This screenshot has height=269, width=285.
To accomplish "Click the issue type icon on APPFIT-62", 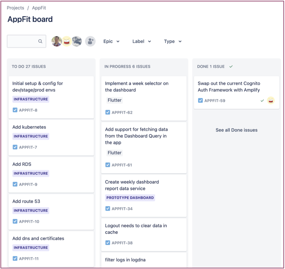I will click(x=108, y=112).
